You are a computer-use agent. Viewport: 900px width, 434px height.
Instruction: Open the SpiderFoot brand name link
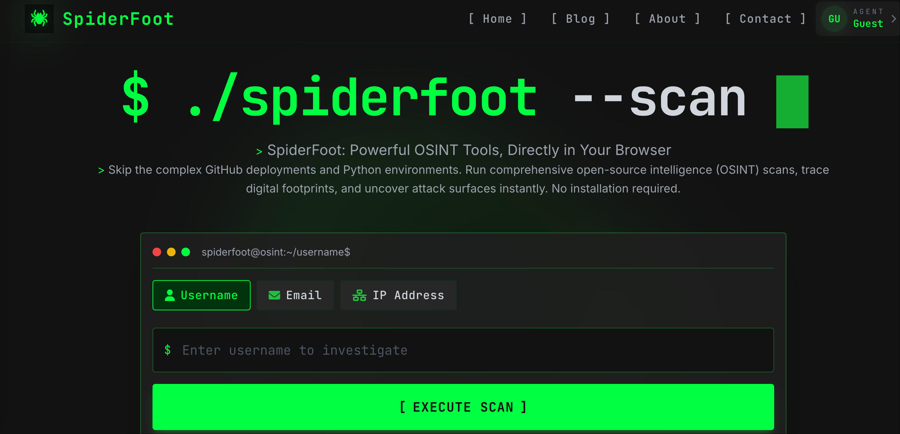point(118,19)
